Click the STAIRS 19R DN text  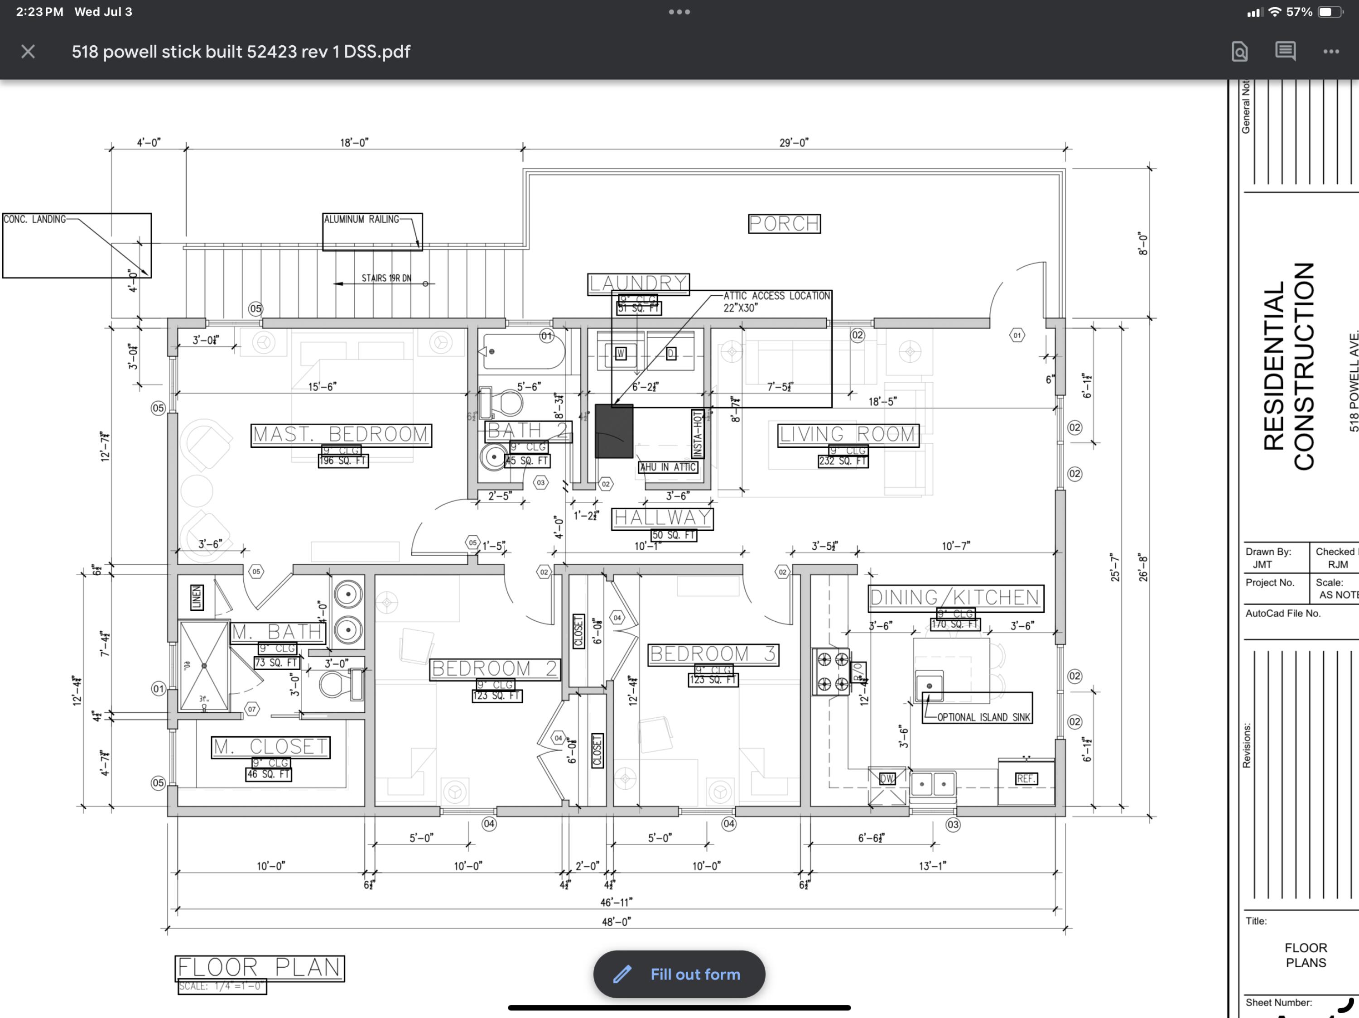(x=386, y=278)
